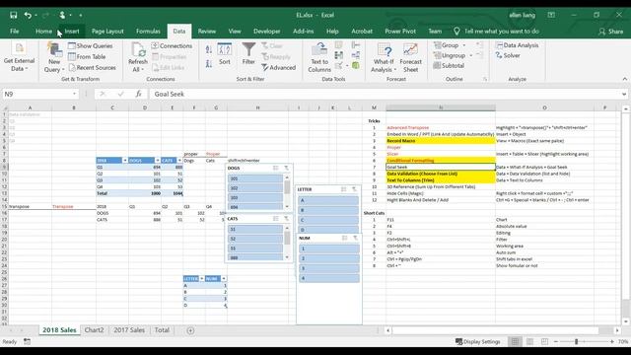Clear filter on CATS slicer
Viewport: 631px width, 355px height.
click(x=286, y=219)
